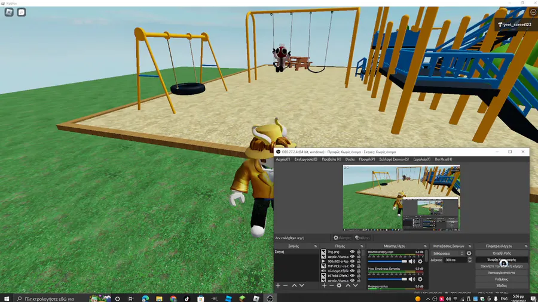Increase the transition duration with up arrow
This screenshot has height=302, width=538.
[470, 259]
